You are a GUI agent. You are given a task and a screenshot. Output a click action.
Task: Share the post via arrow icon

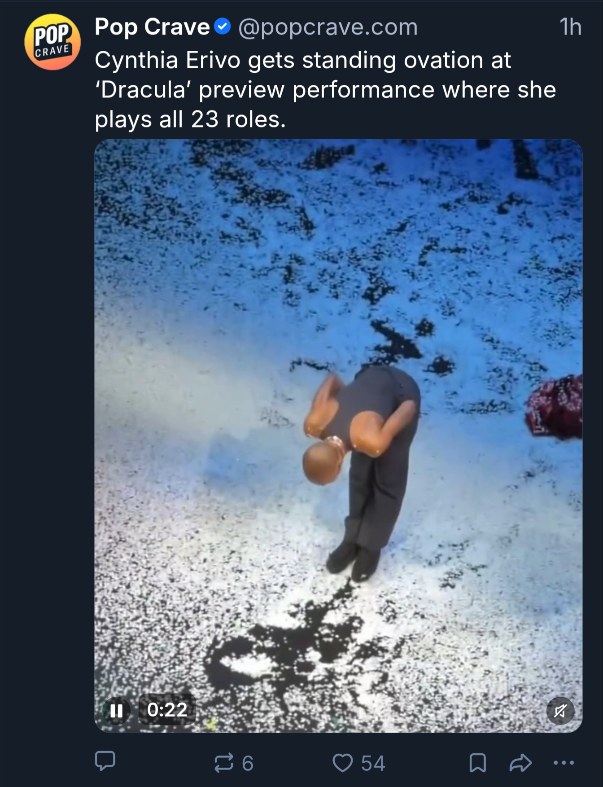pyautogui.click(x=520, y=763)
